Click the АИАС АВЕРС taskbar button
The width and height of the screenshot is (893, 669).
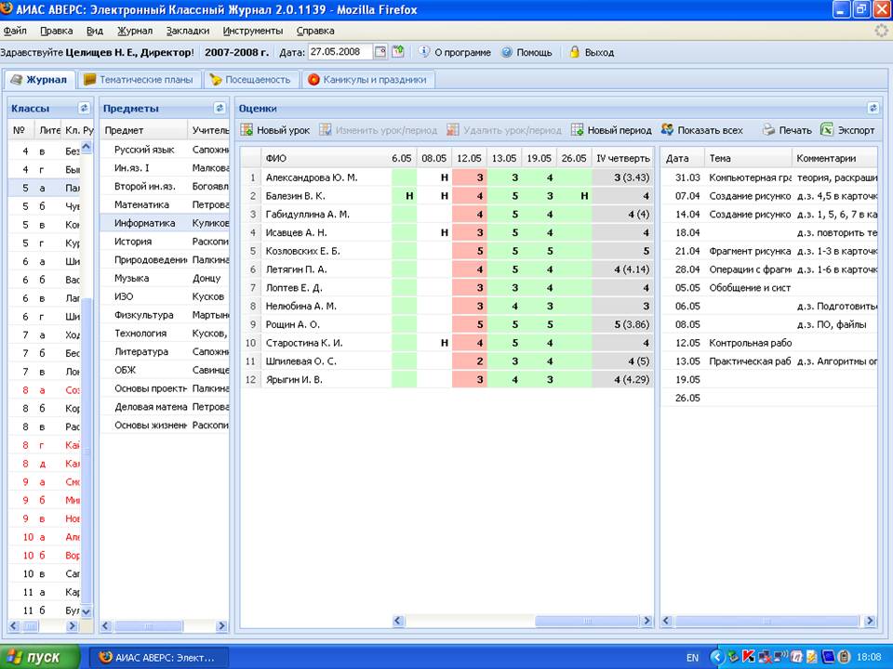tap(158, 658)
